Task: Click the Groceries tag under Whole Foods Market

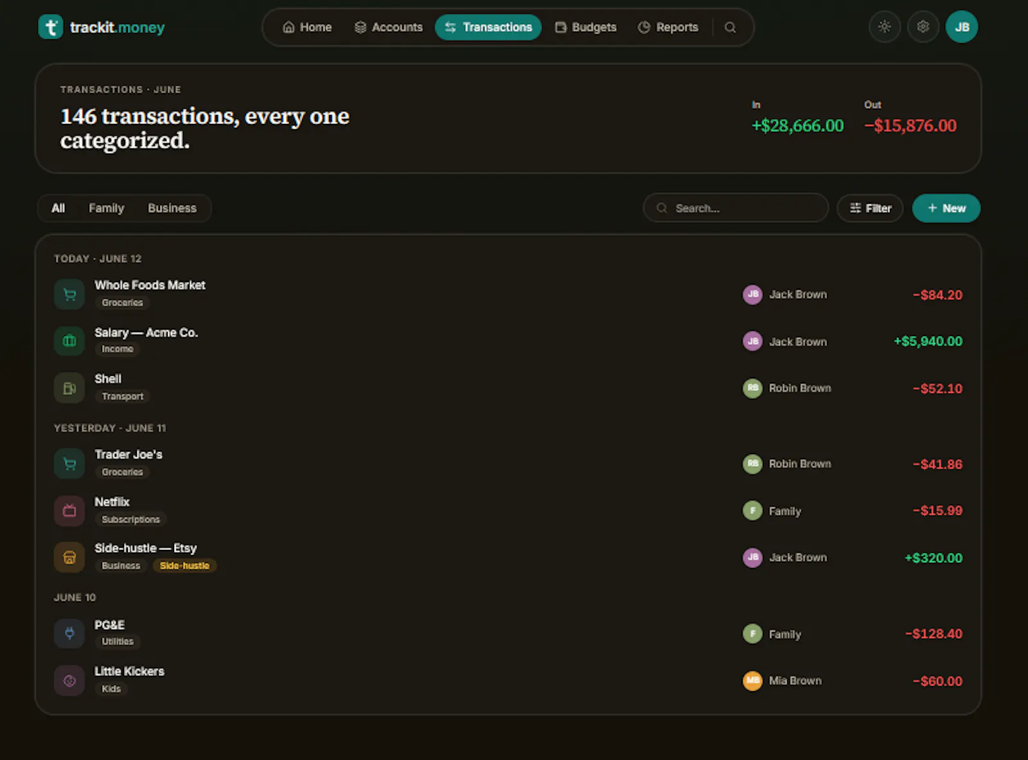Action: pos(122,303)
